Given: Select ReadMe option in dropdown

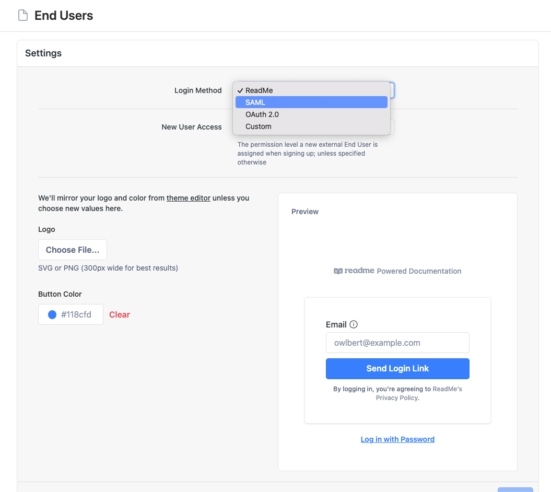Looking at the screenshot, I should coord(311,90).
